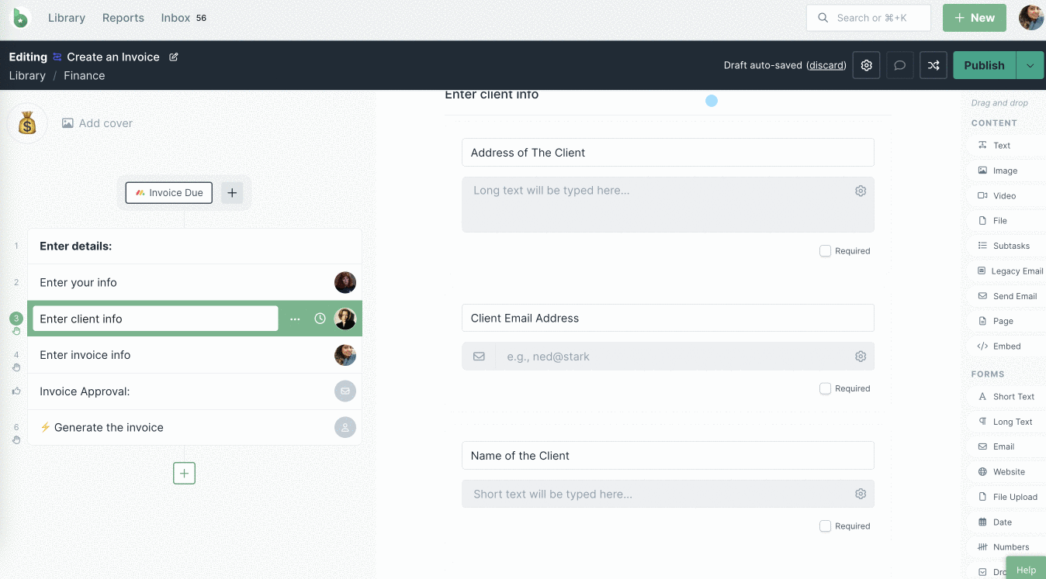The width and height of the screenshot is (1046, 579).
Task: Open the comments speech bubble icon
Action: [x=899, y=65]
